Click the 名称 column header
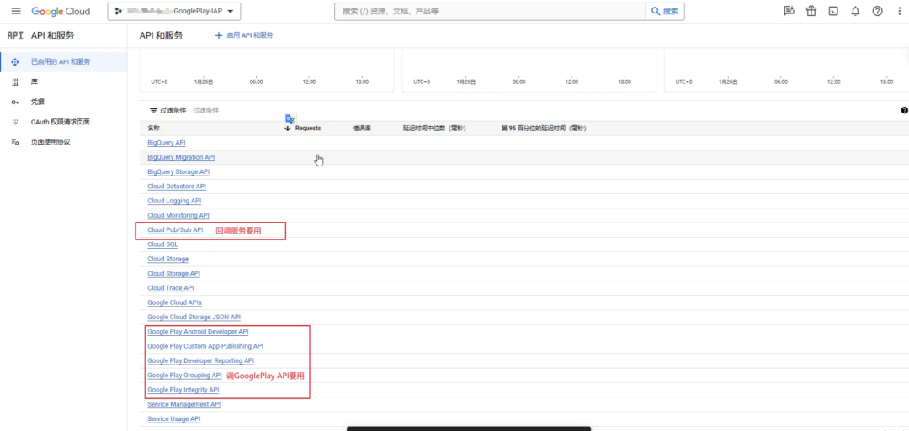 click(x=154, y=129)
